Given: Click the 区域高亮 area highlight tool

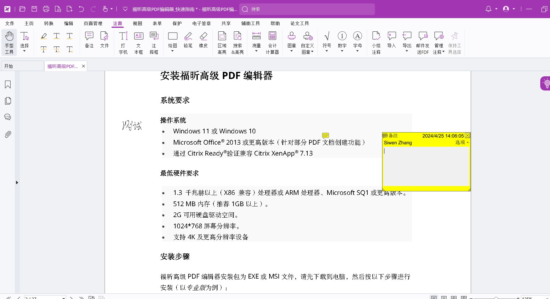Looking at the screenshot, I should tap(222, 43).
